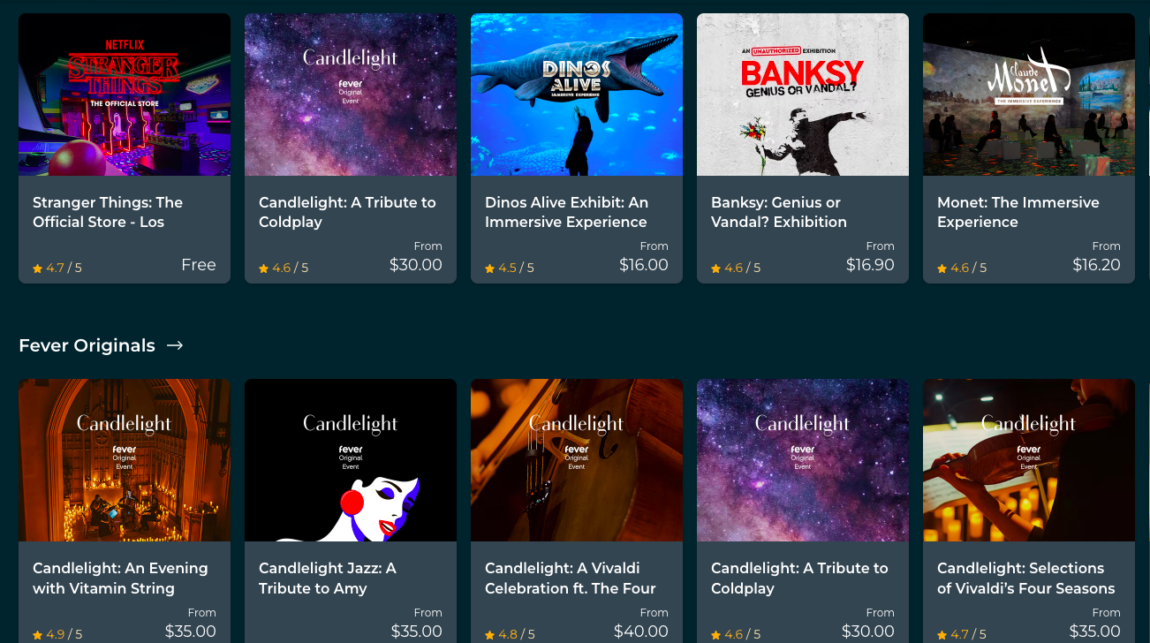Open Monet: The Immersive Experience title link

pos(1018,212)
